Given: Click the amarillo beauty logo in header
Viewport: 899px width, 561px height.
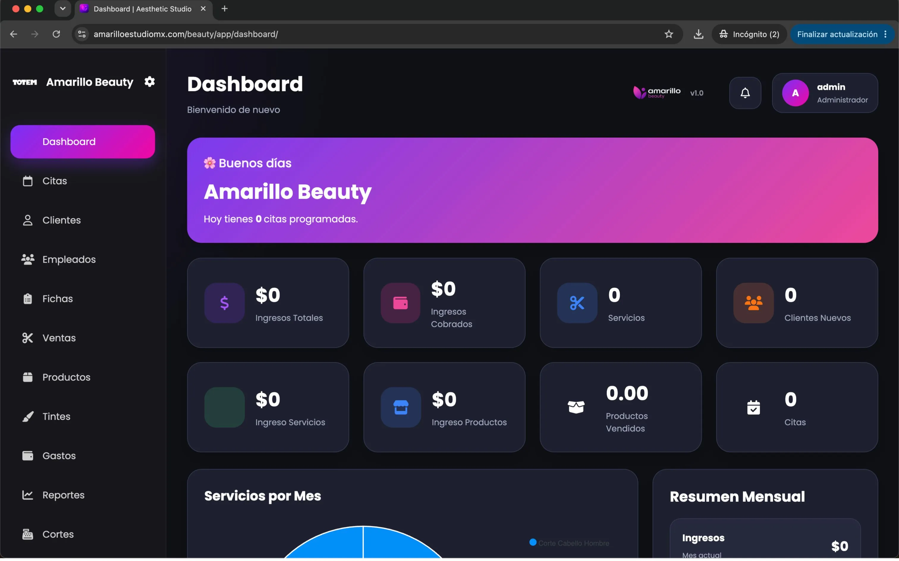Looking at the screenshot, I should 656,93.
